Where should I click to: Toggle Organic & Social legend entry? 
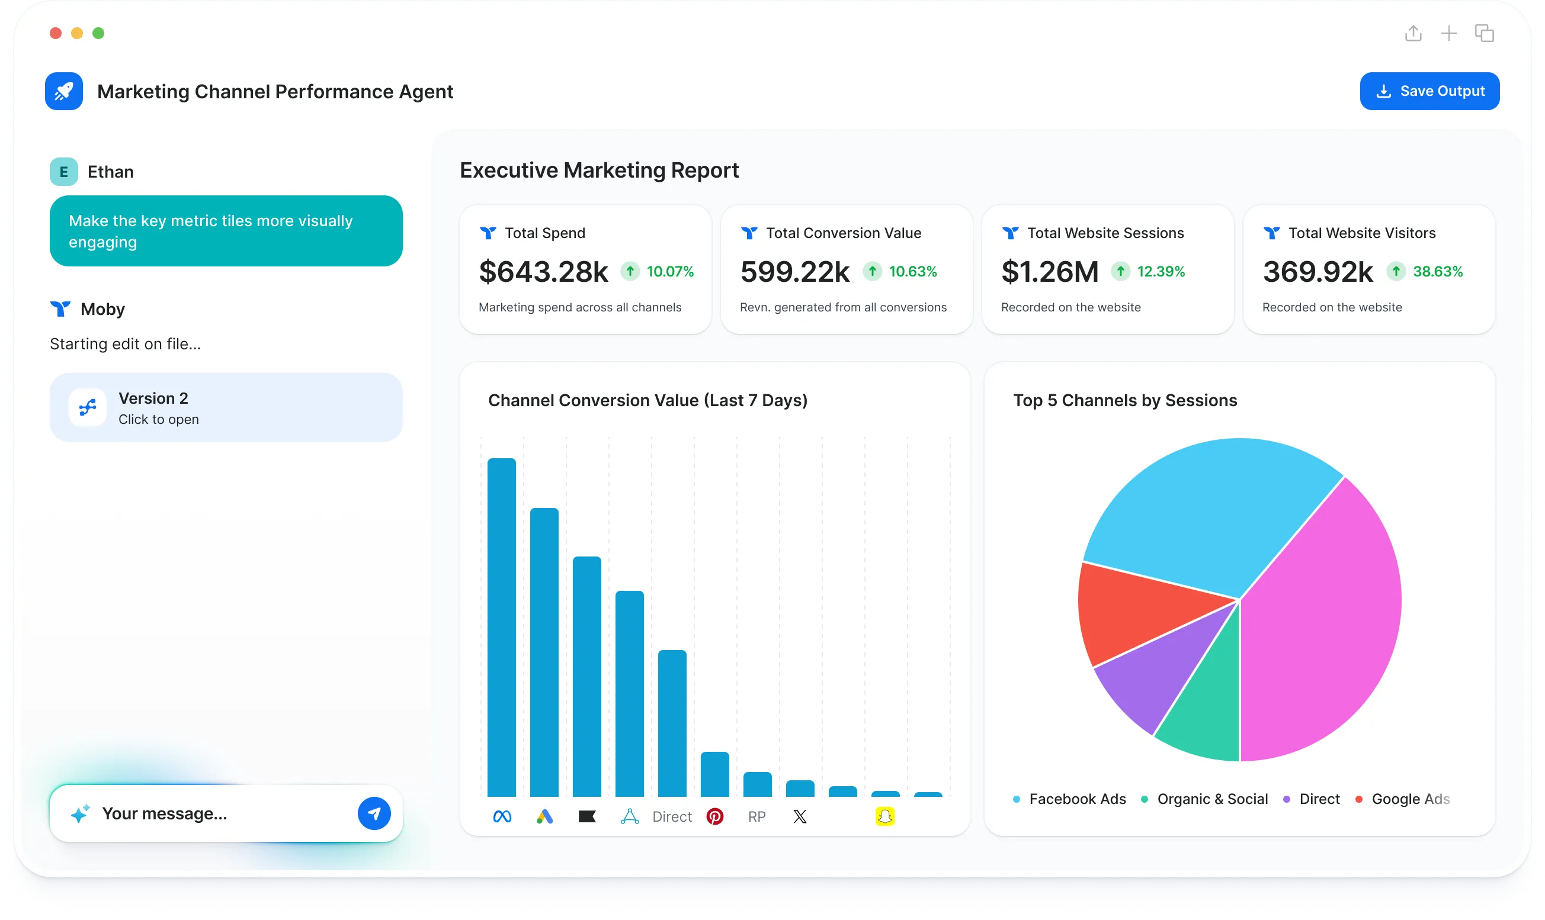tap(1211, 799)
